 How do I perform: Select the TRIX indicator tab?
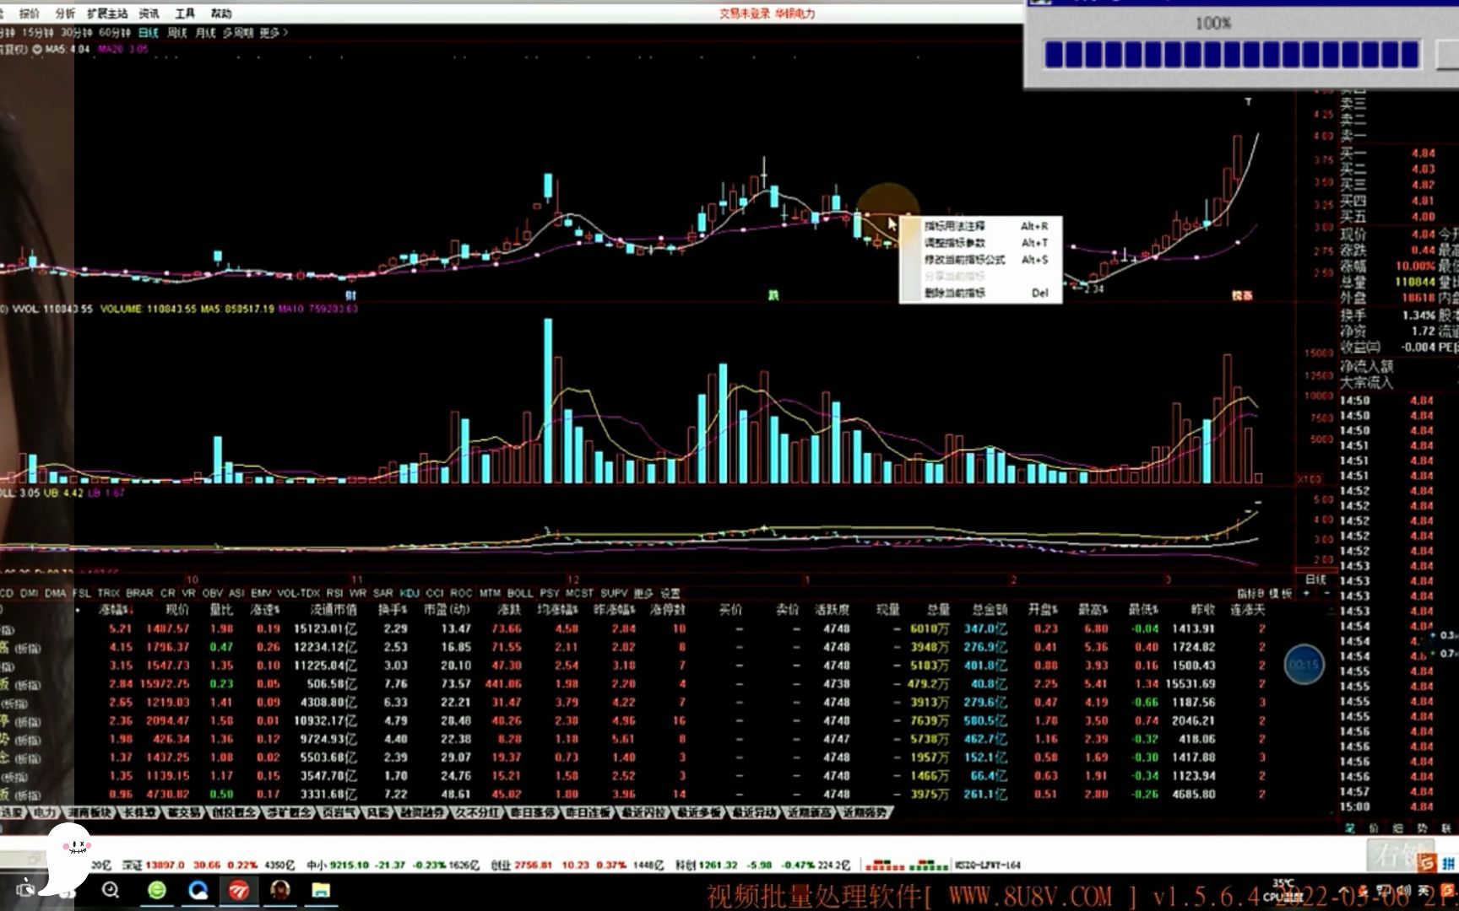108,593
